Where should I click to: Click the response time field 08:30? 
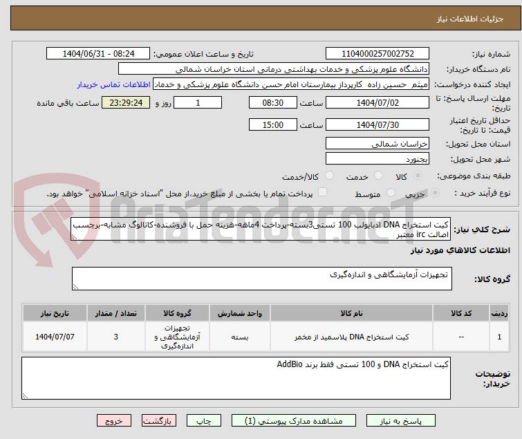272,102
